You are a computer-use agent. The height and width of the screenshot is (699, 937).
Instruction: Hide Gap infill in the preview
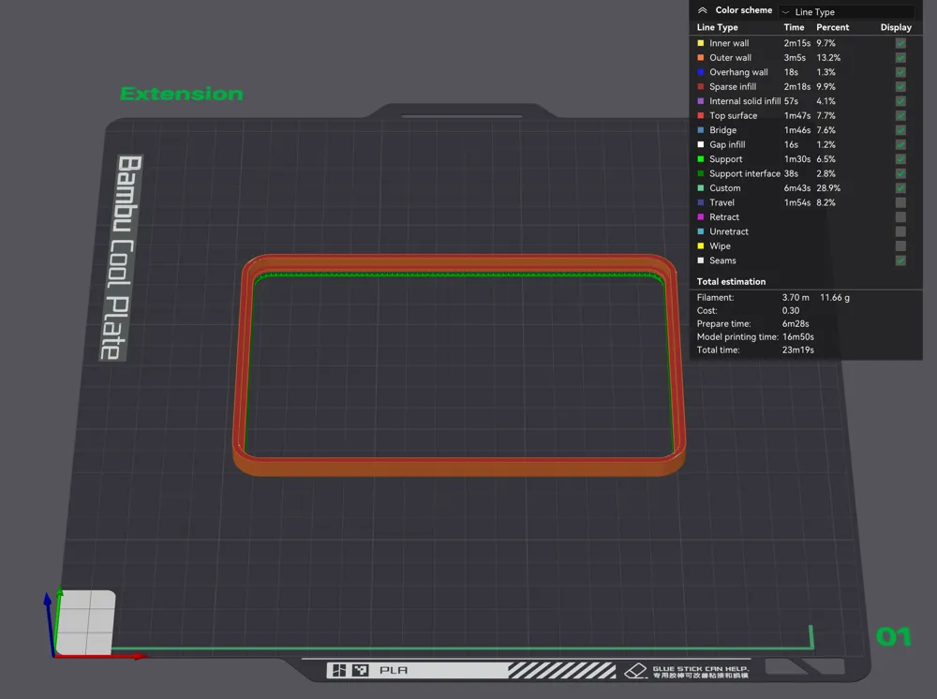[x=900, y=144]
